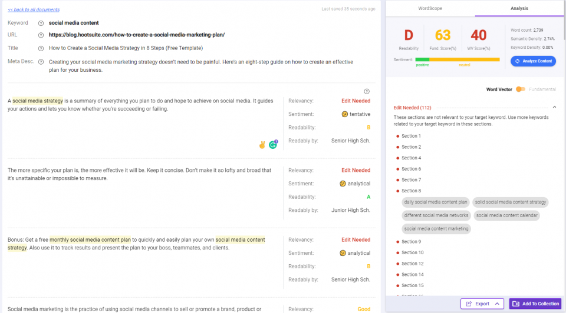The image size is (566, 313).
Task: Select the tentative sentiment emoji icon
Action: pyautogui.click(x=345, y=114)
